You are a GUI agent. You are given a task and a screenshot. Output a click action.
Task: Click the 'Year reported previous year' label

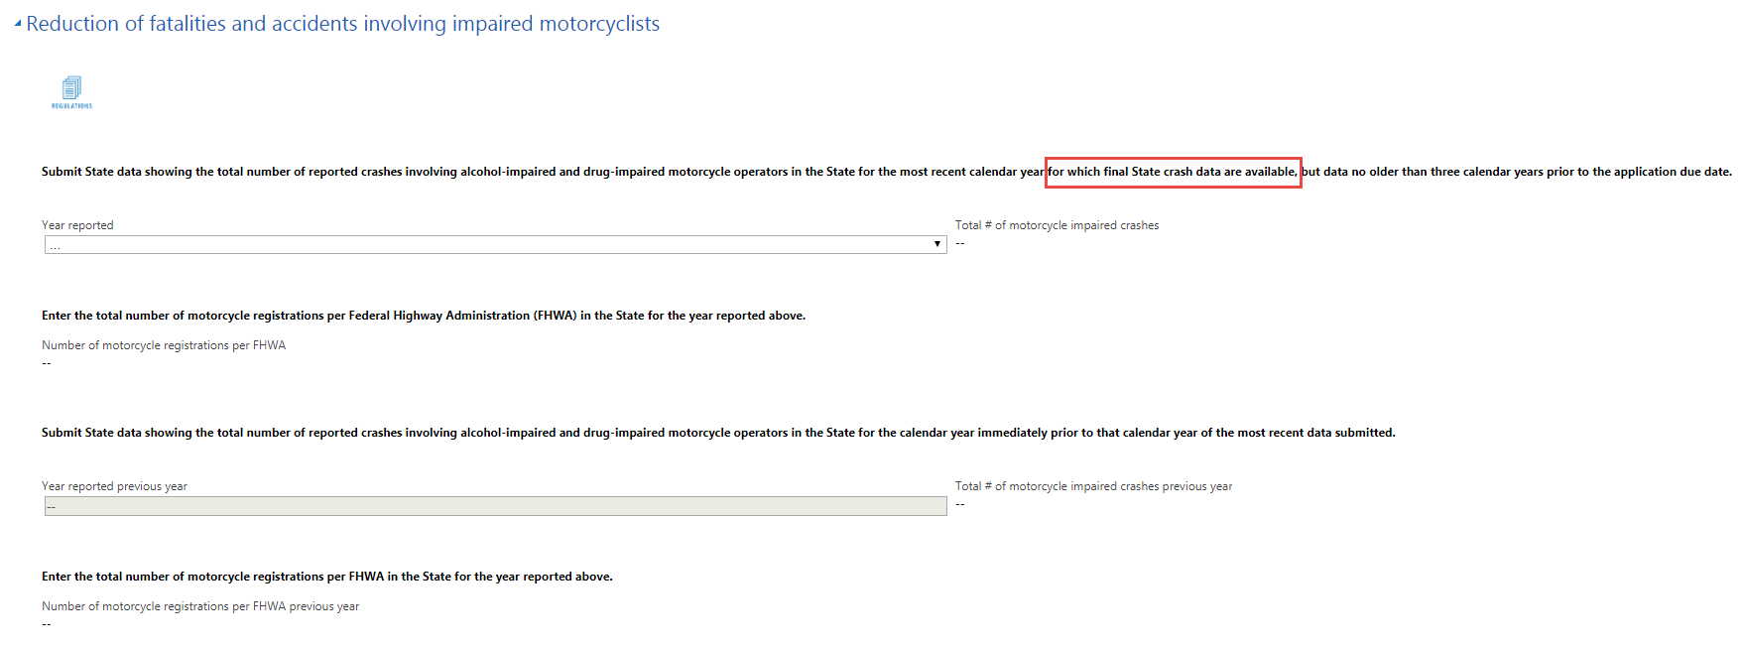click(x=114, y=486)
